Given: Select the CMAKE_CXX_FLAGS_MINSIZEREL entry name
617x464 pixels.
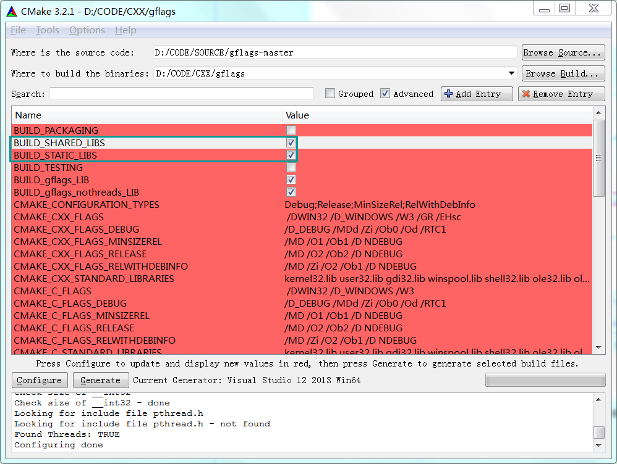Looking at the screenshot, I should click(88, 242).
